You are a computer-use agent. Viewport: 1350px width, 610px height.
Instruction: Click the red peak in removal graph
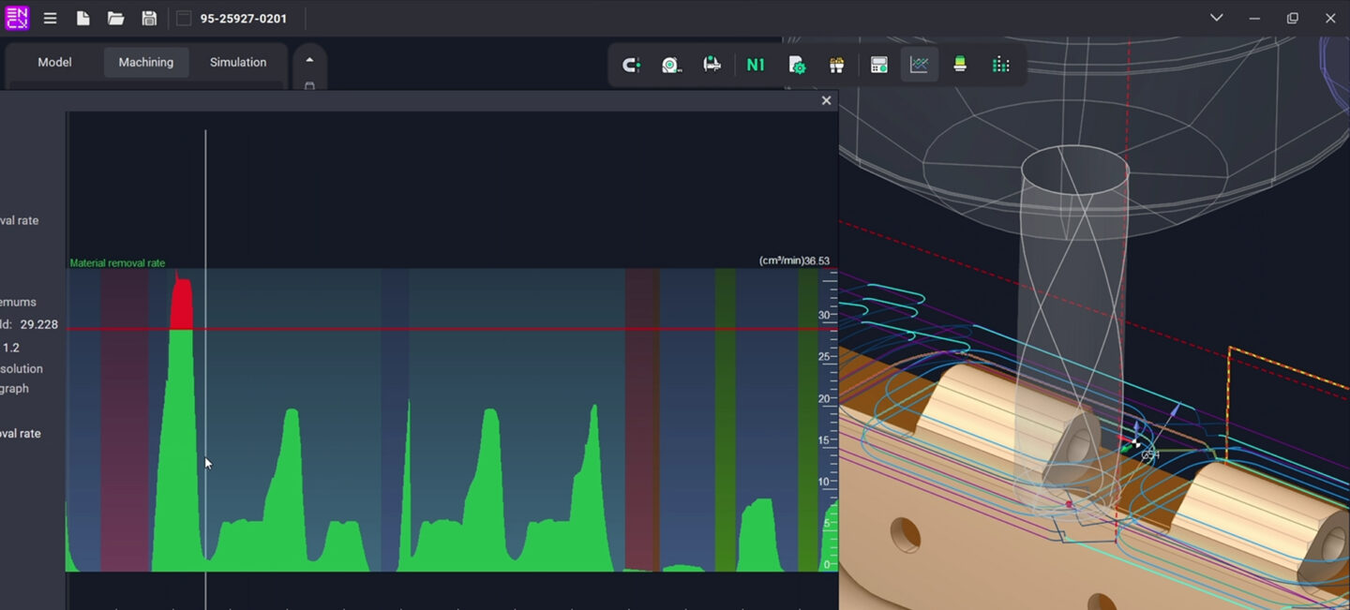(x=182, y=305)
